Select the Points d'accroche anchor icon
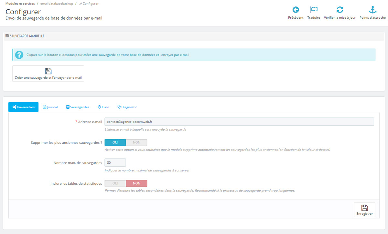 point(372,10)
